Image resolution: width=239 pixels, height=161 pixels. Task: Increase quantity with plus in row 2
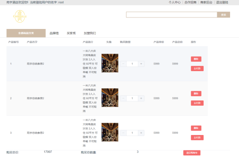[x=141, y=98]
